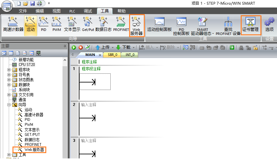Click the 数据日志 wizard icon
Viewport: 277px width, 159px height.
103,25
